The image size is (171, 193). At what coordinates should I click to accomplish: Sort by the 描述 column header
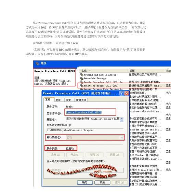tap(146, 71)
